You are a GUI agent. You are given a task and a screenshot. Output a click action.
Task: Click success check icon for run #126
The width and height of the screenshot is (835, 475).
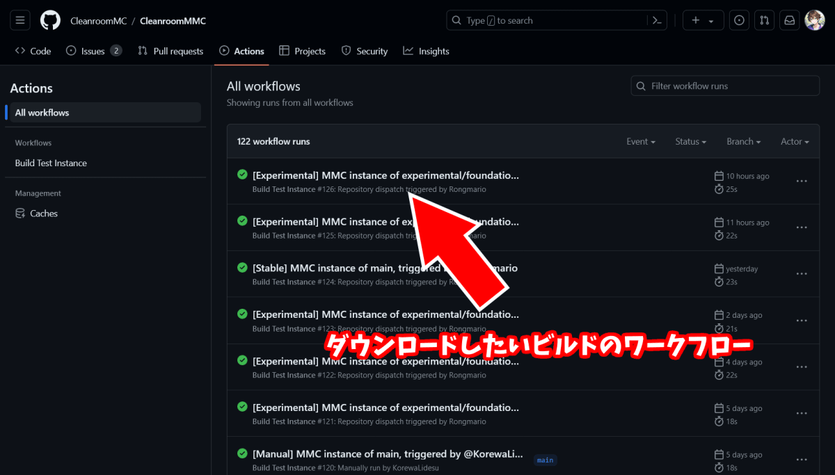242,175
